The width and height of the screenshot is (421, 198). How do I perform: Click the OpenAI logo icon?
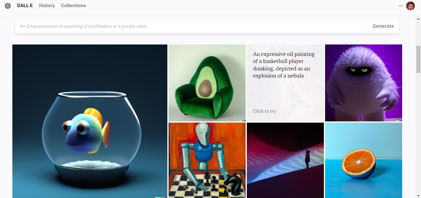coord(8,6)
